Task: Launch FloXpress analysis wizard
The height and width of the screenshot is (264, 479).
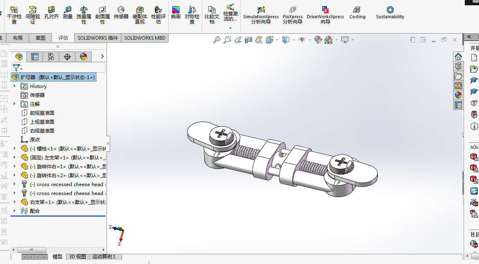Action: tap(293, 15)
